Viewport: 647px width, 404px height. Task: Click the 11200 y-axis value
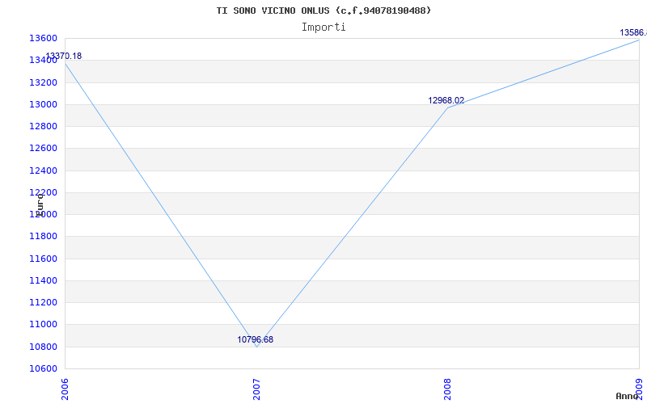[43, 302]
